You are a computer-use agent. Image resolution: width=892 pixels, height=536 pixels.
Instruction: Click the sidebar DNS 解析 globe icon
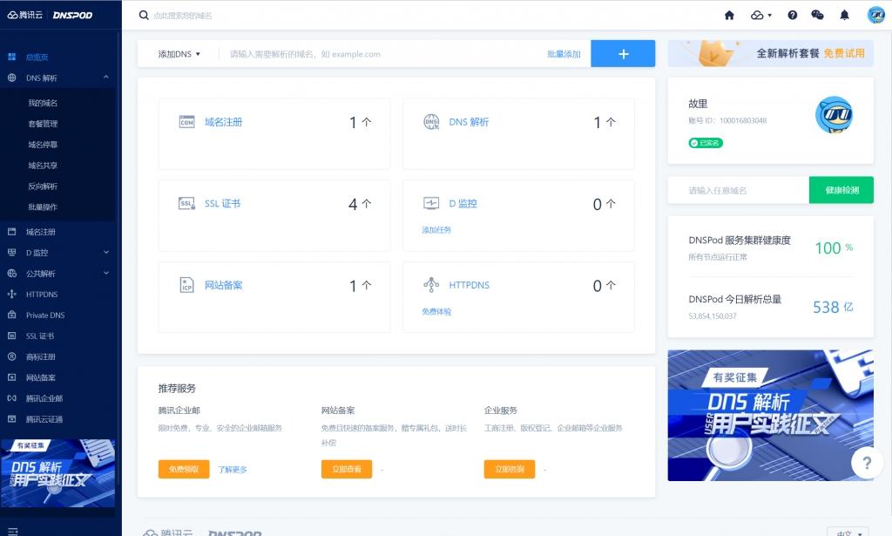[11, 78]
